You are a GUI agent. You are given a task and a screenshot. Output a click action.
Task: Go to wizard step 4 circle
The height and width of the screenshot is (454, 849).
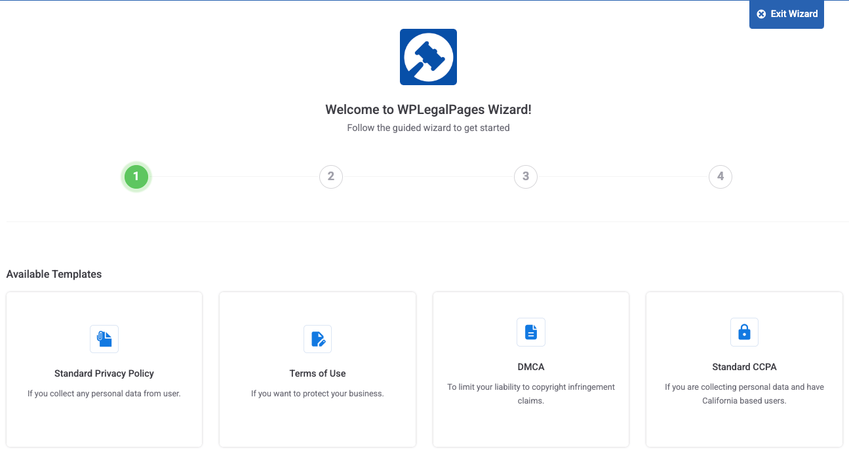[721, 176]
